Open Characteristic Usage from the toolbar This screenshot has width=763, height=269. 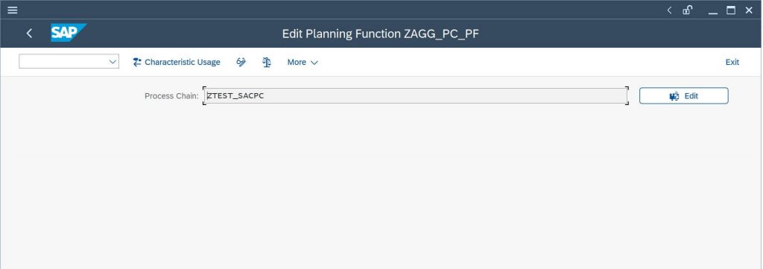(177, 62)
